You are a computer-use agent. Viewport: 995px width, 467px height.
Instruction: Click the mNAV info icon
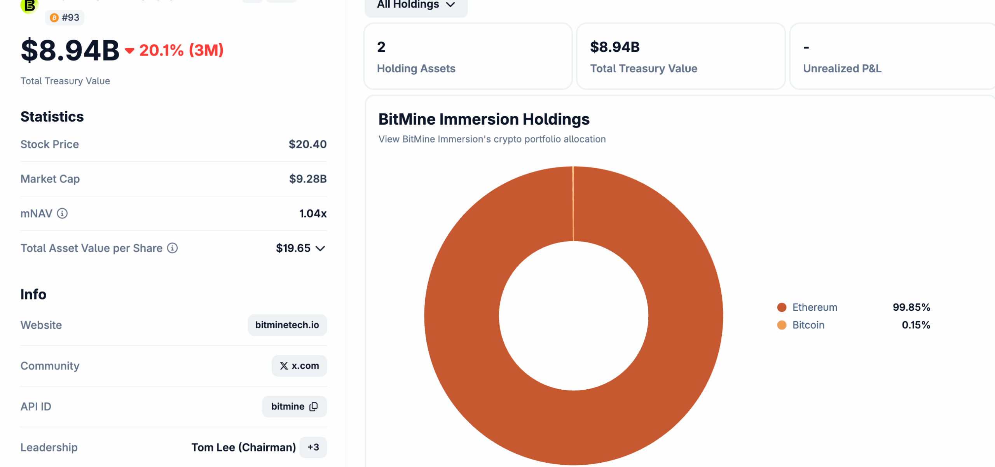62,213
